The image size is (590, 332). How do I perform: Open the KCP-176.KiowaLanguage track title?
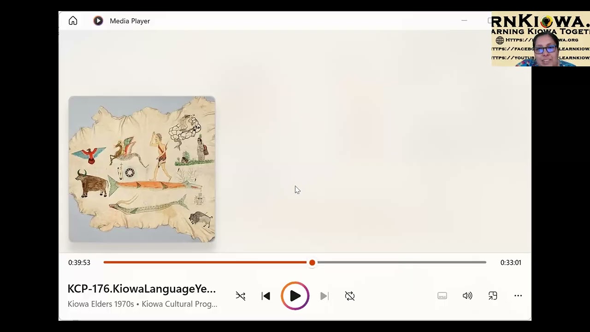pyautogui.click(x=142, y=289)
